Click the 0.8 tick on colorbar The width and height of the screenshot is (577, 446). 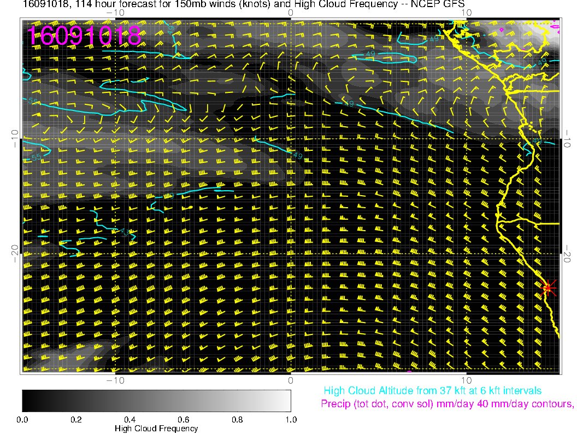coord(237,420)
